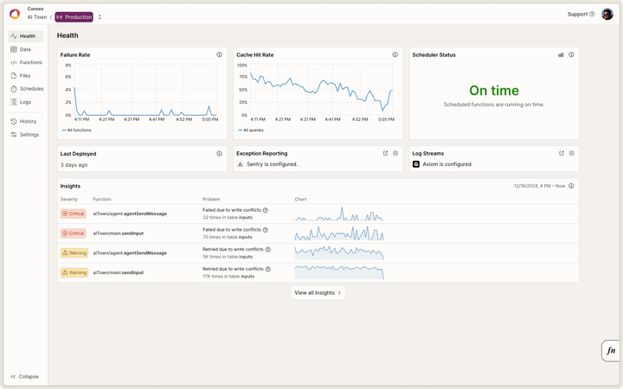Open the fn function runner button
The image size is (623, 389).
(611, 350)
